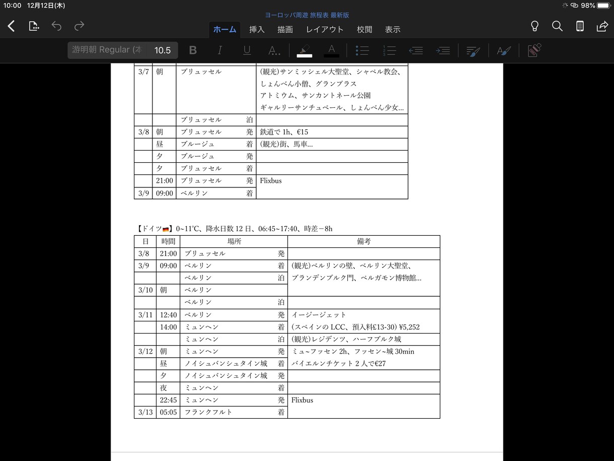The image size is (614, 461).
Task: Click the Flixbus cell in the Germany table
Action: click(x=363, y=406)
